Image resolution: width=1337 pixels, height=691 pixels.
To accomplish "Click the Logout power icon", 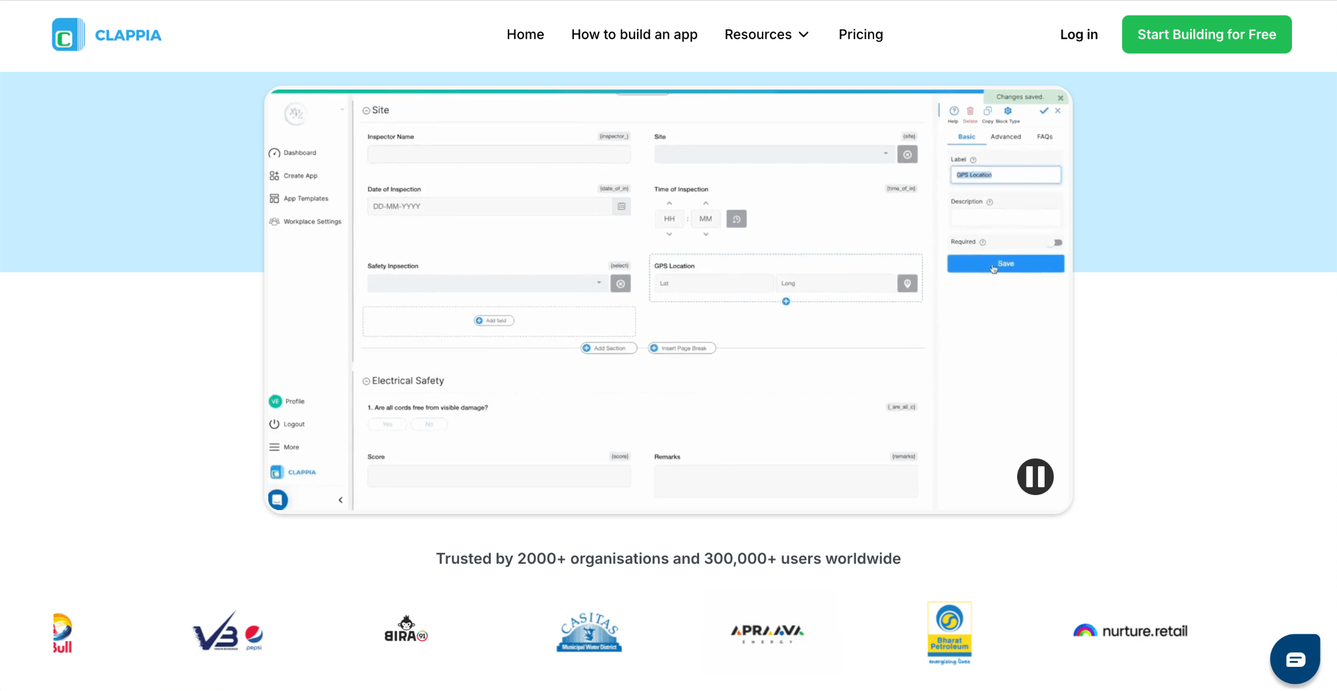I will 274,425.
